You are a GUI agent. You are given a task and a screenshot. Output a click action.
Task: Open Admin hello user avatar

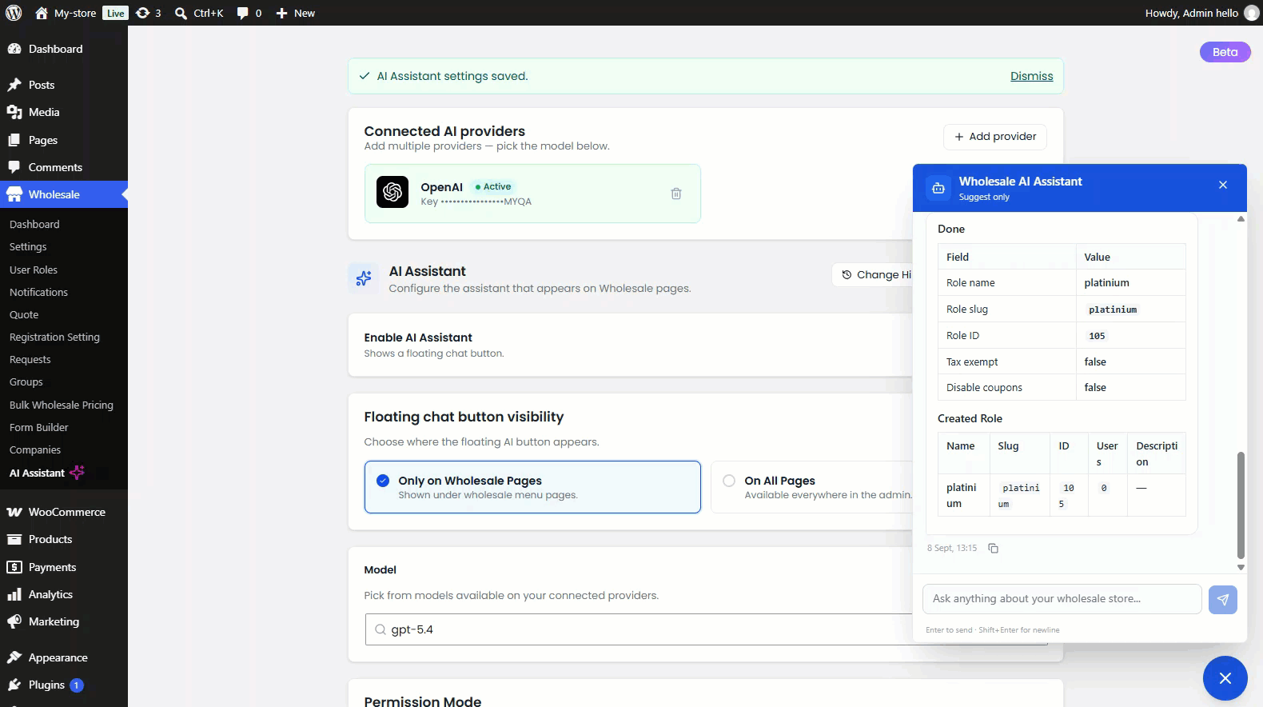(x=1251, y=13)
